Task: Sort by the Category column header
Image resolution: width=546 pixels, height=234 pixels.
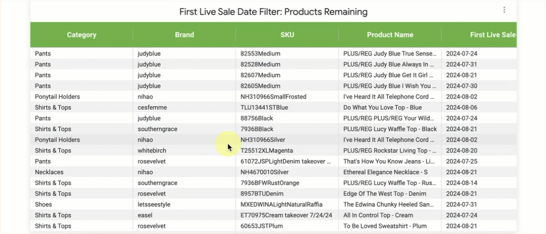Action: tap(81, 35)
